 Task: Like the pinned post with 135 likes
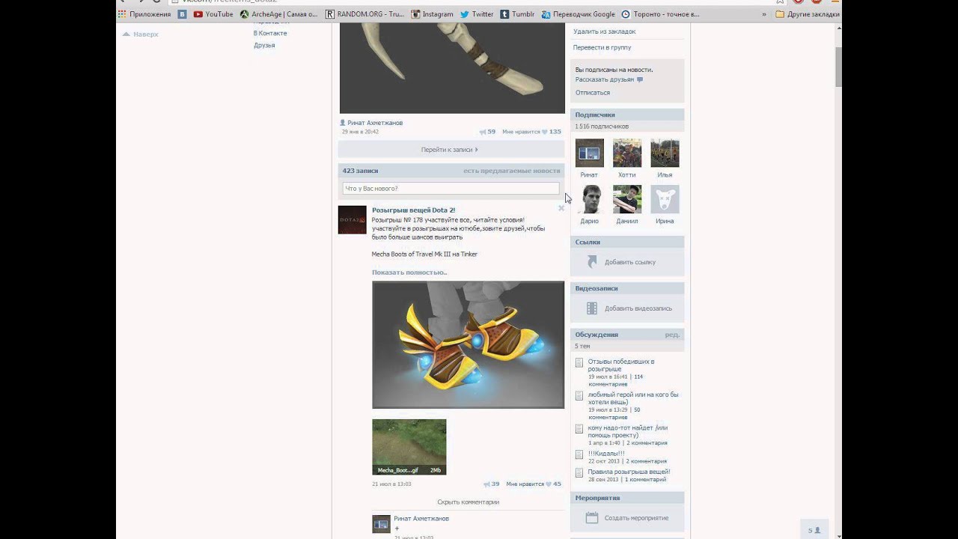point(531,132)
